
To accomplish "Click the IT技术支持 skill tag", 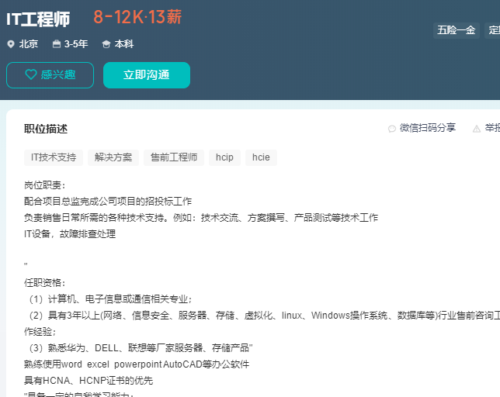I will pyautogui.click(x=54, y=157).
